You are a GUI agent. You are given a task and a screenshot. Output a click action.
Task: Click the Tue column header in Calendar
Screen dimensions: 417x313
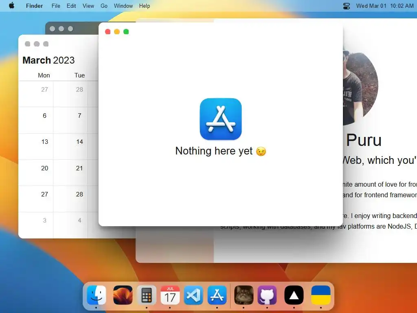79,75
